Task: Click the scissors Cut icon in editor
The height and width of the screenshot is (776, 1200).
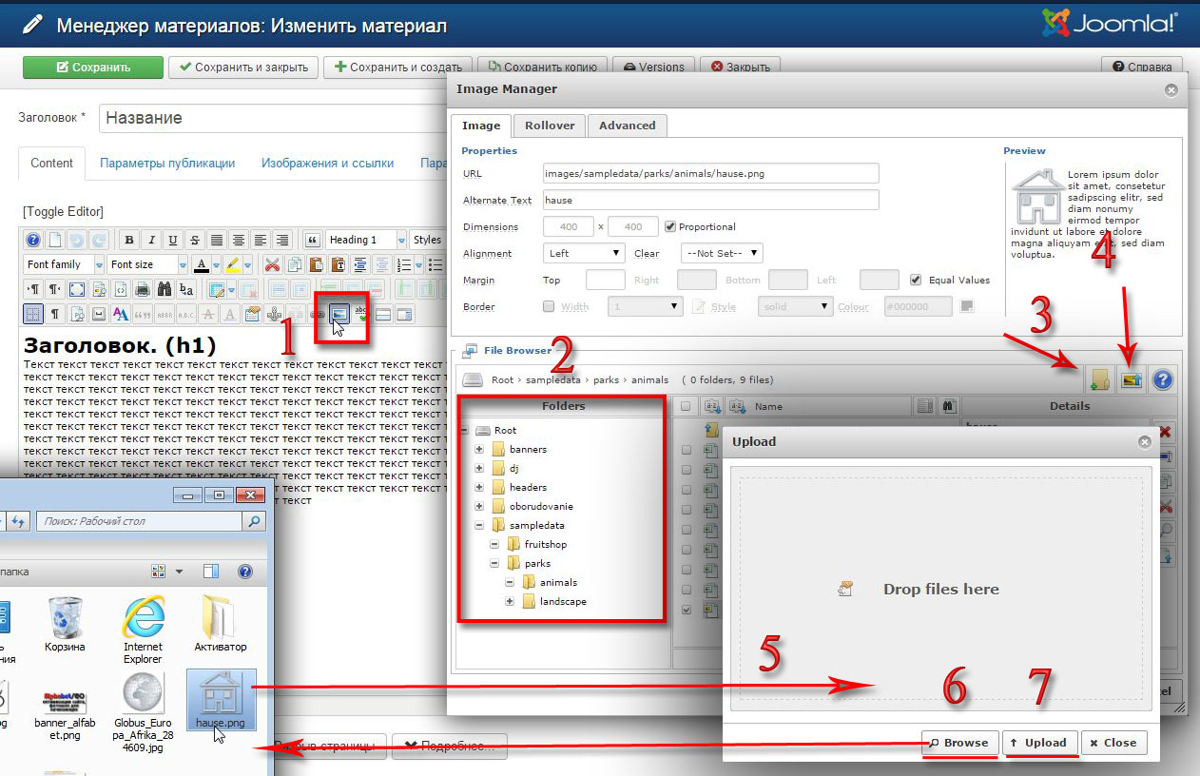Action: pos(272,264)
